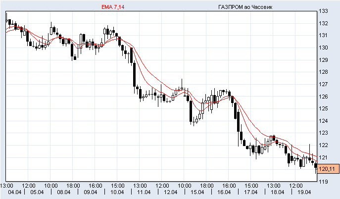The height and width of the screenshot is (199, 340).
Task: Click the 127 price axis label
Action: tap(323, 84)
